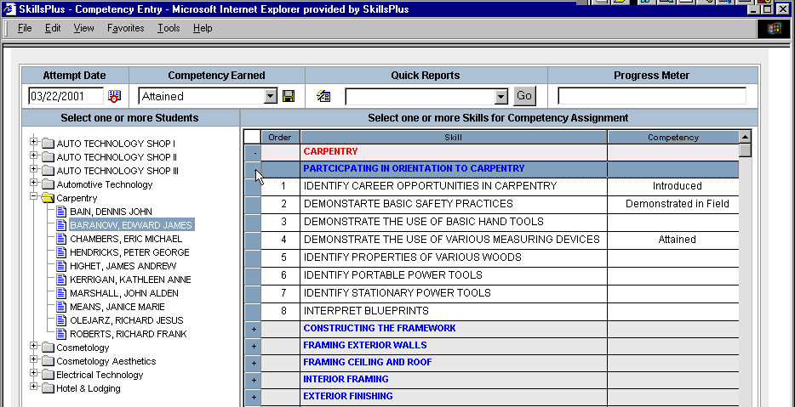Screen dimensions: 795x407
Task: Click the document icon for MEANS, JANICE MARIE
Action: click(x=61, y=307)
